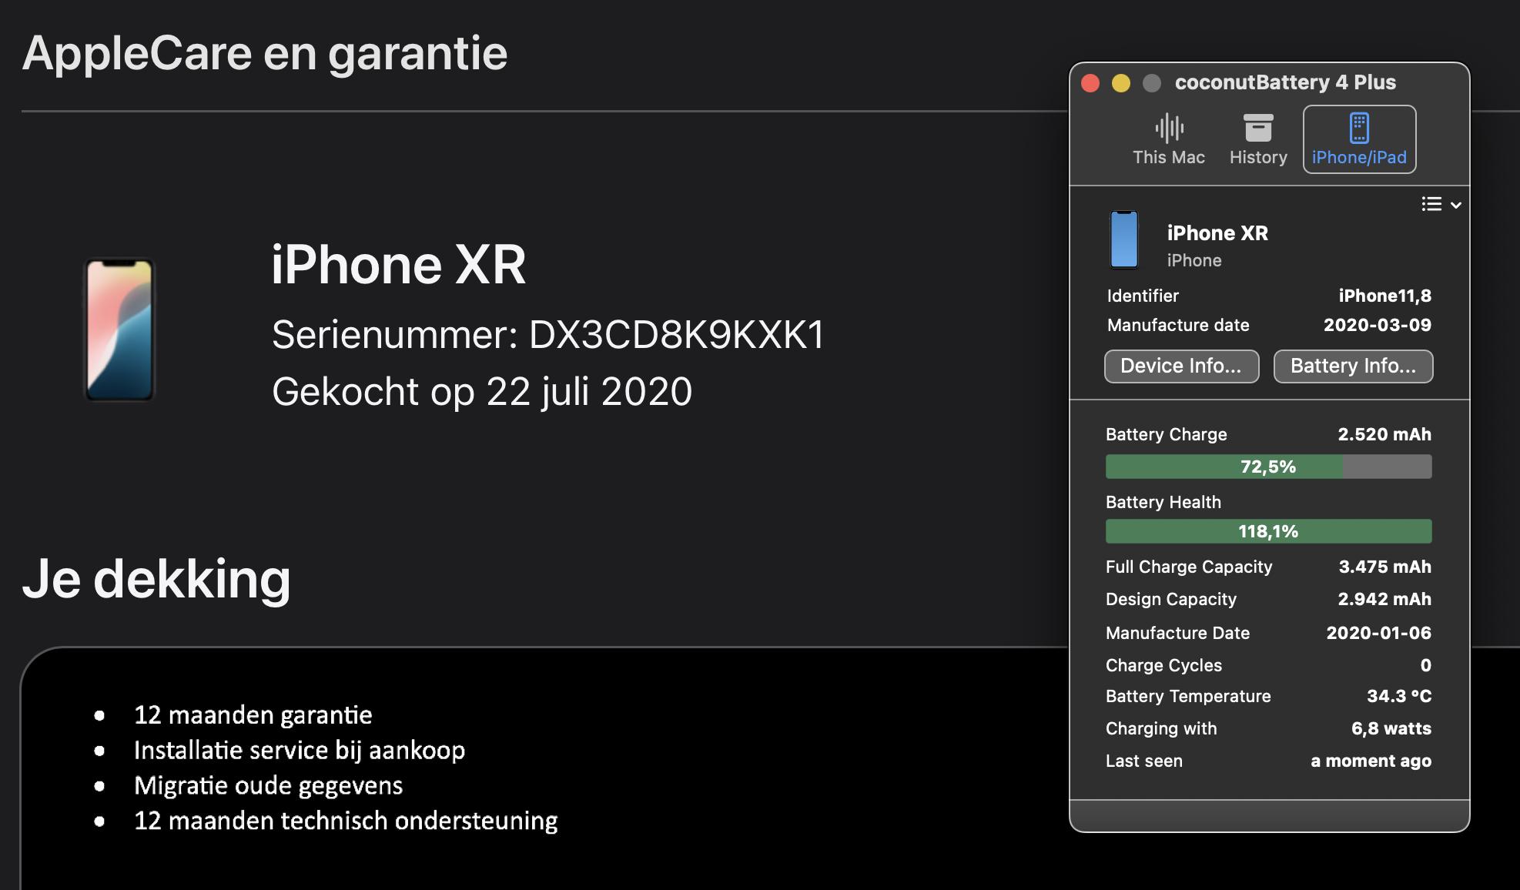The width and height of the screenshot is (1520, 890).
Task: Close the coconutBattery window
Action: click(1090, 83)
